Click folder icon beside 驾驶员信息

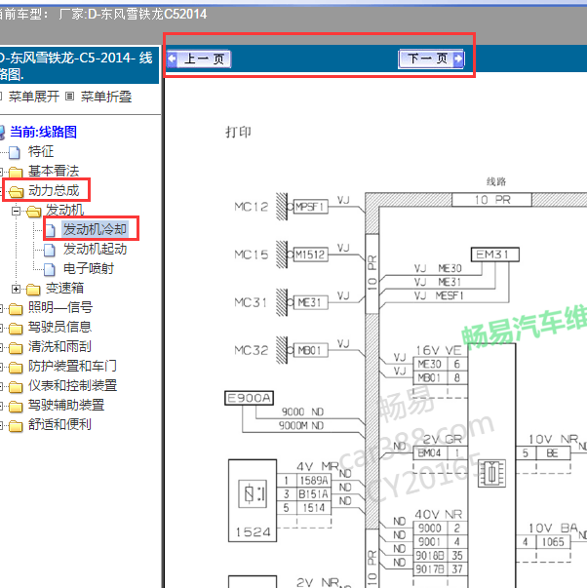coord(16,328)
